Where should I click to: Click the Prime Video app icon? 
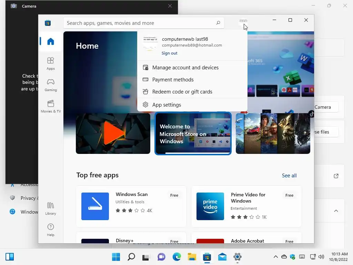[x=210, y=206]
